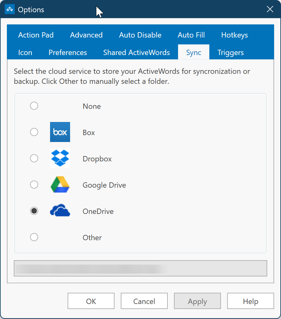Choose the Dropbox radio button
The height and width of the screenshot is (319, 281).
[34, 158]
